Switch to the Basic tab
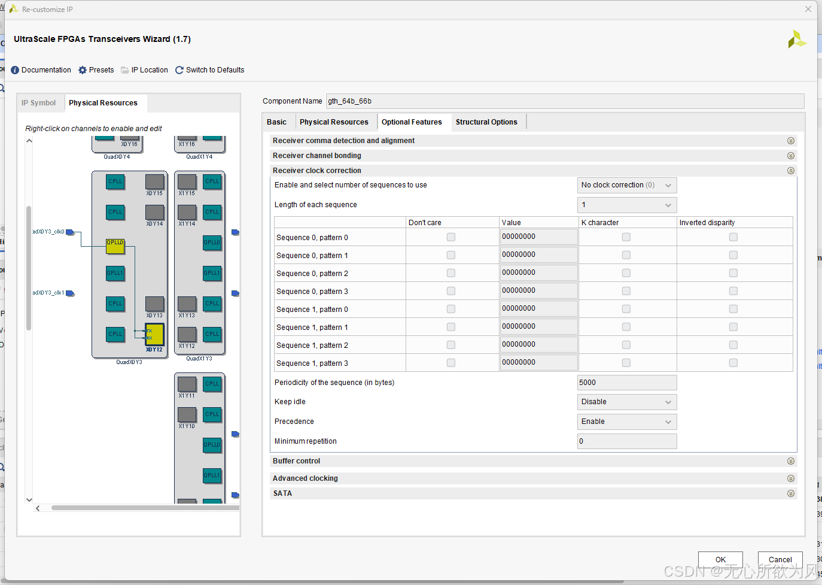Screen dimensions: 822x585 [276, 122]
